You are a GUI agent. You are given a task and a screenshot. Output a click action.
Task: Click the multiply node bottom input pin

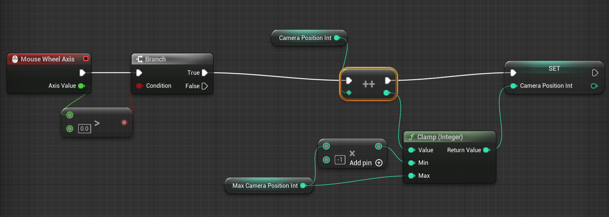tap(326, 160)
